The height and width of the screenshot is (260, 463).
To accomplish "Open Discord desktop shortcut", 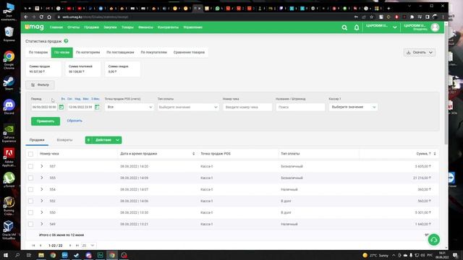I will (9, 107).
